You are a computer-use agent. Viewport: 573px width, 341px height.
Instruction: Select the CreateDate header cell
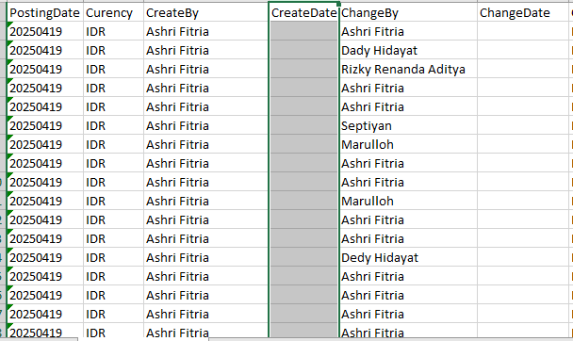[x=303, y=13]
